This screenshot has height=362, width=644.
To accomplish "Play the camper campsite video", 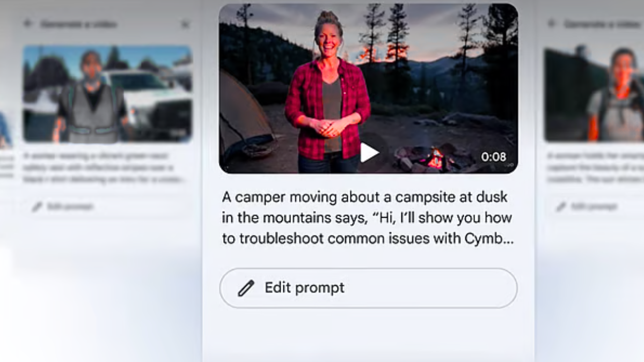I will pos(369,153).
